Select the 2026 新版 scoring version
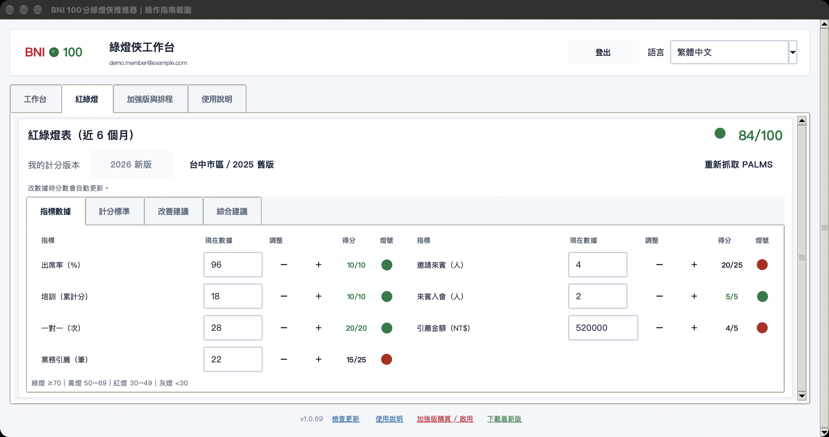This screenshot has height=437, width=829. [x=131, y=164]
